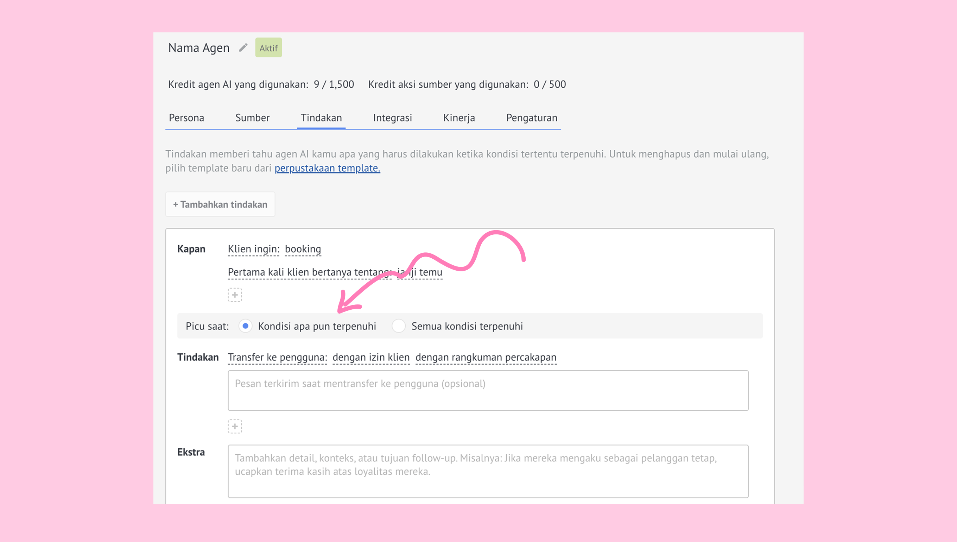Click plus icon under Kapan conditions
Image resolution: width=957 pixels, height=542 pixels.
coord(235,295)
